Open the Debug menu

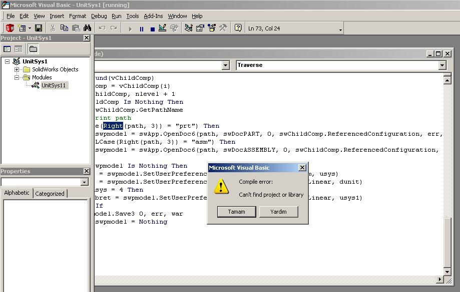tap(99, 16)
